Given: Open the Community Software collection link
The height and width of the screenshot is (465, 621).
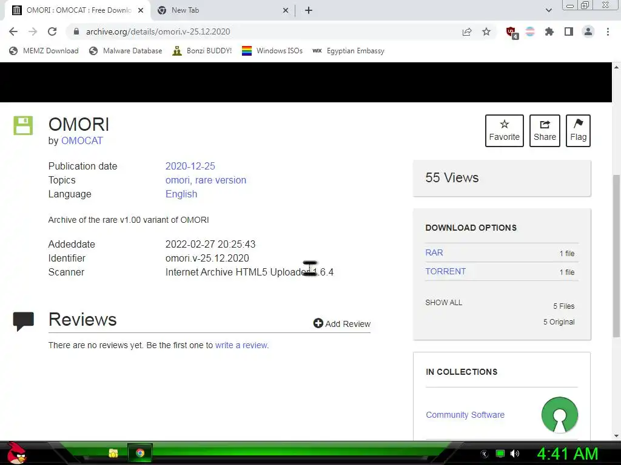Looking at the screenshot, I should coord(465,415).
